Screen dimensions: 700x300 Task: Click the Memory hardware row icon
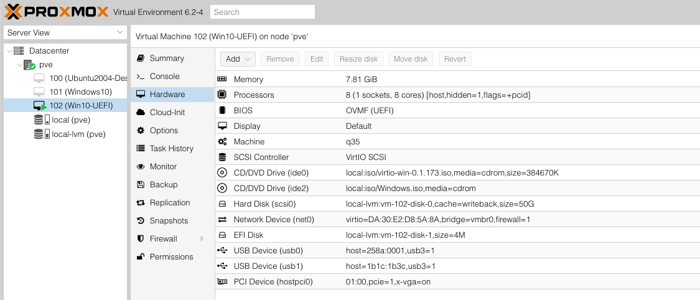(222, 80)
